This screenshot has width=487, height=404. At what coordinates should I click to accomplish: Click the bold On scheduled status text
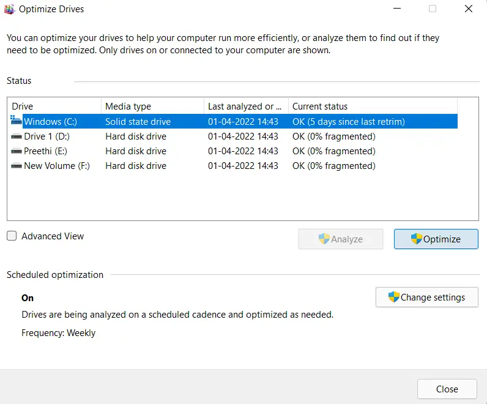click(28, 298)
